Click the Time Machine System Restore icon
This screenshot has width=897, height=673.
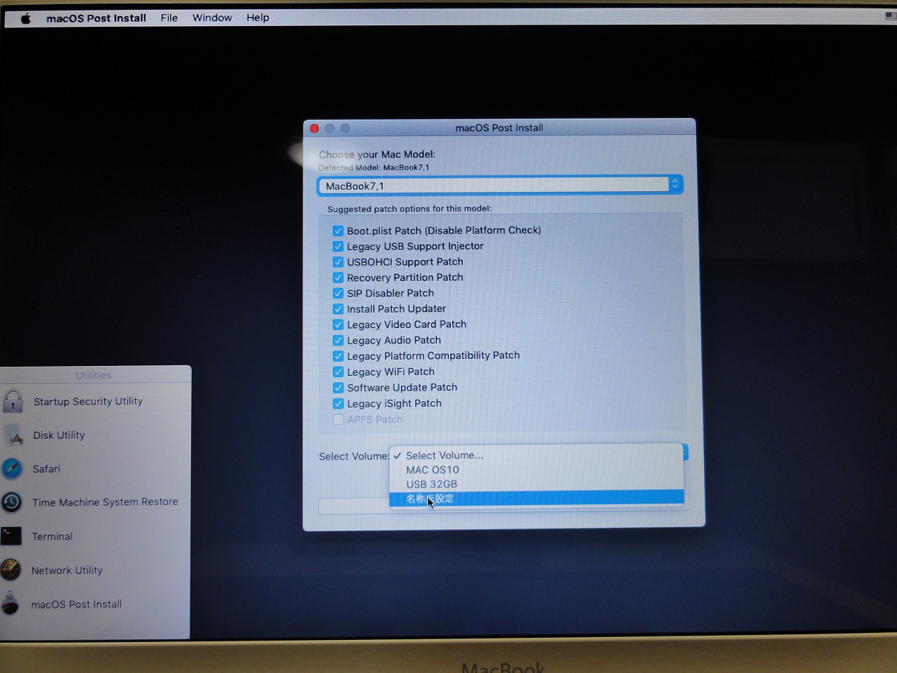click(11, 502)
